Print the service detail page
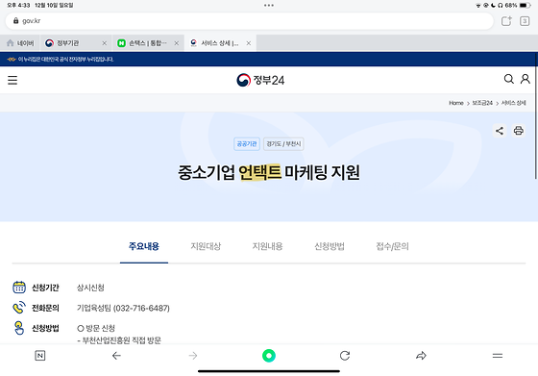Screen dimensions: 538x376 [519, 131]
